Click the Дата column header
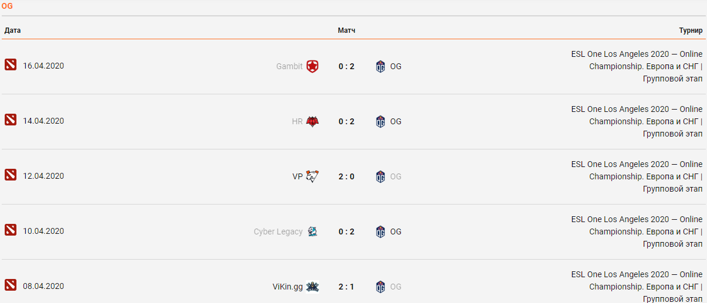Image resolution: width=707 pixels, height=303 pixels. [13, 30]
